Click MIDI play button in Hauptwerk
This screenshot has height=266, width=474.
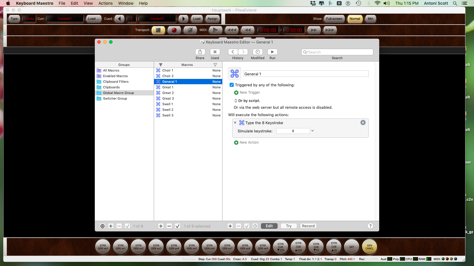click(x=216, y=30)
